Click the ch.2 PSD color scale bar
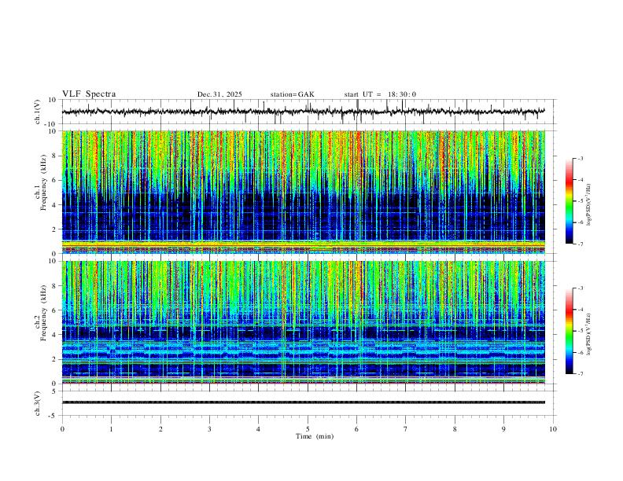The image size is (623, 481). (x=569, y=331)
